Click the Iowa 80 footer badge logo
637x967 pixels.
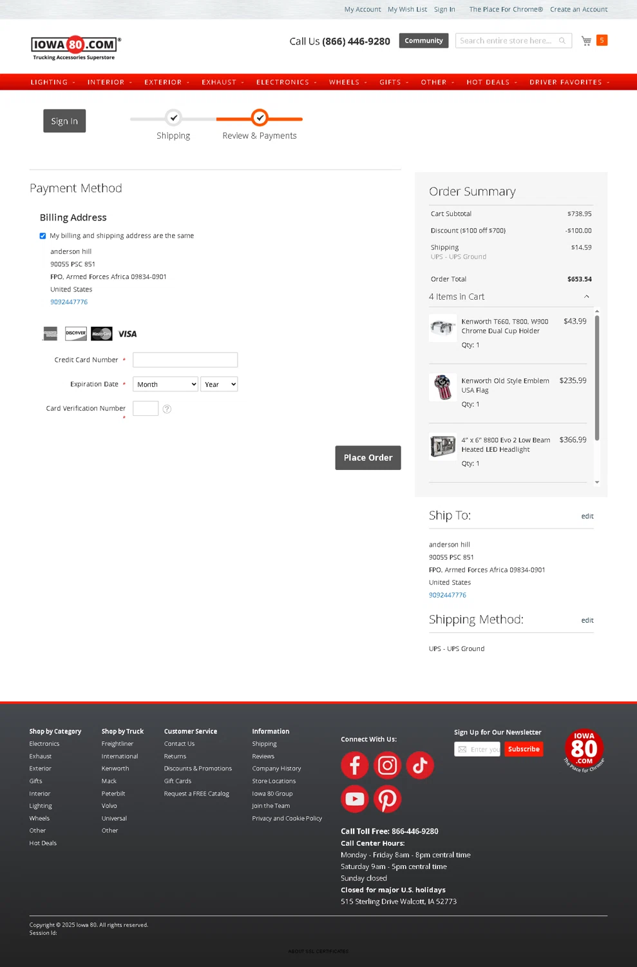point(584,750)
